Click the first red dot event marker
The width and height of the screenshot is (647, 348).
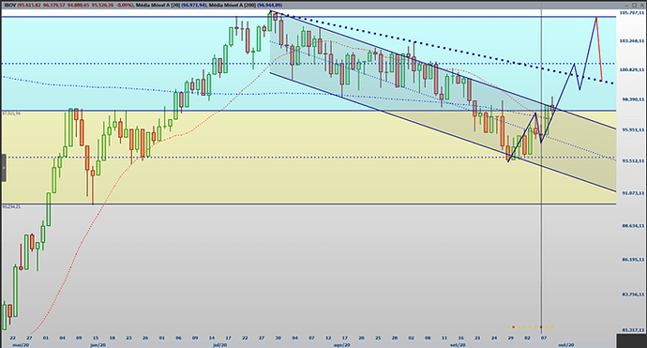514,327
